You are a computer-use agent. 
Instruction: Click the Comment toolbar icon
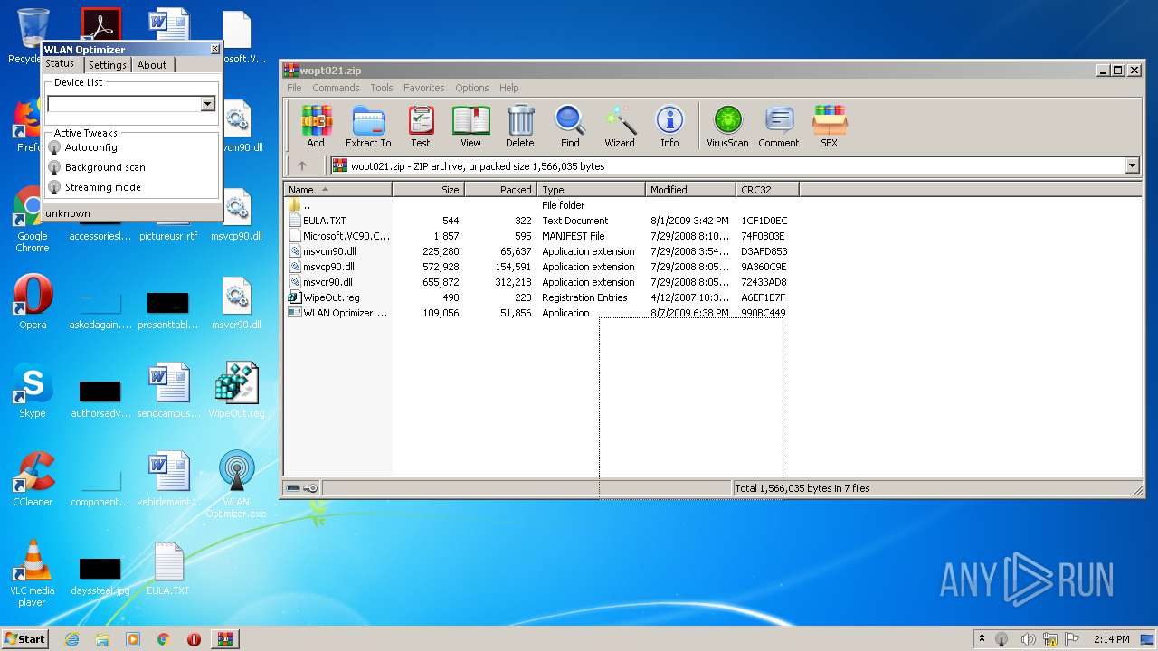pyautogui.click(x=779, y=127)
